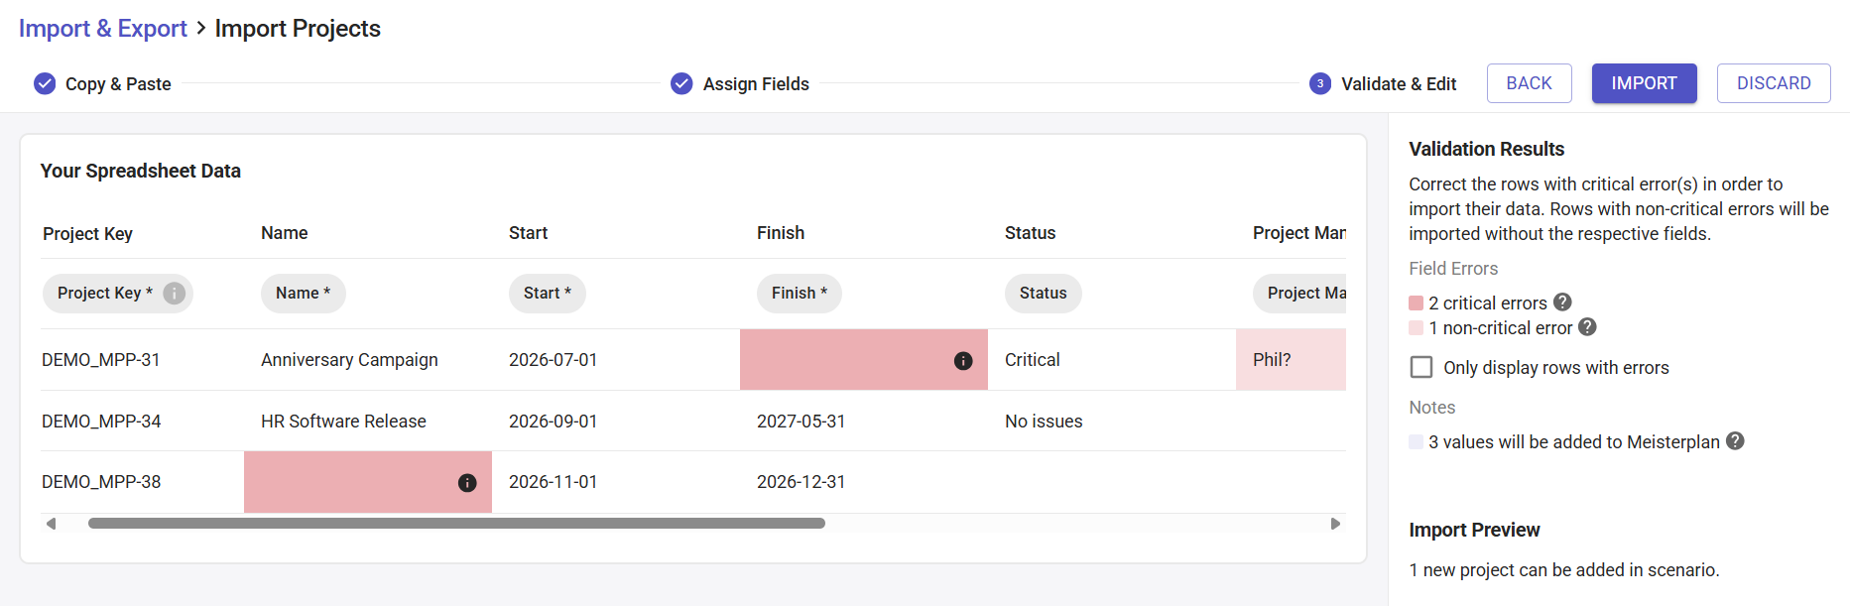Enable Only display rows with errors
The height and width of the screenshot is (606, 1850).
(1421, 367)
